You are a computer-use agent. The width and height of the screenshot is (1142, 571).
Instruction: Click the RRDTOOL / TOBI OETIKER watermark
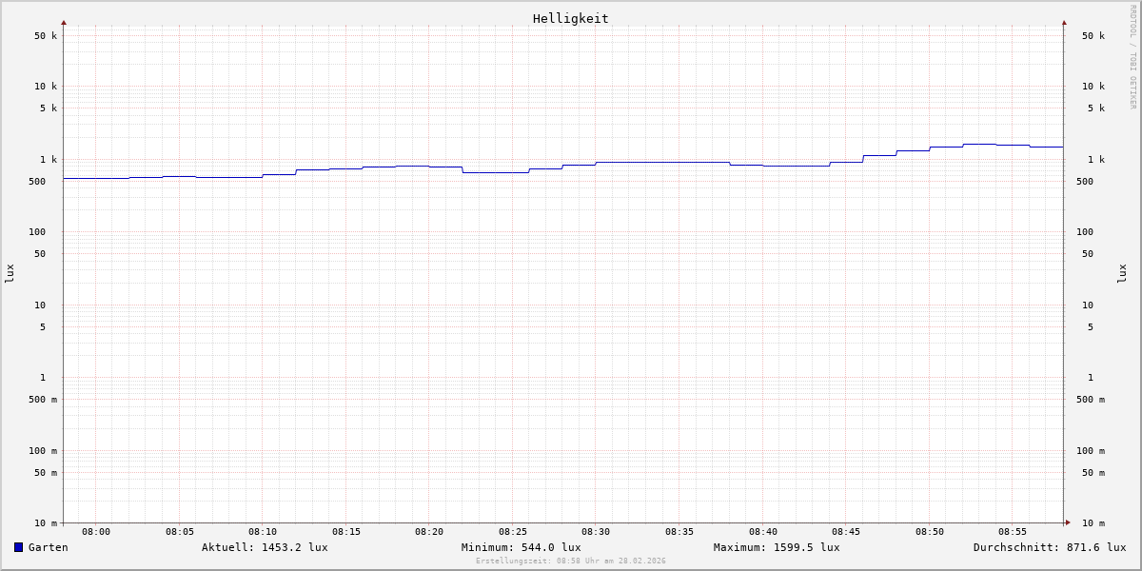click(1132, 57)
